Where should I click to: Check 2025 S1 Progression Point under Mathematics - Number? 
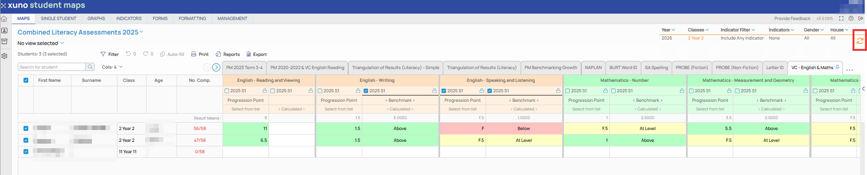click(x=568, y=91)
